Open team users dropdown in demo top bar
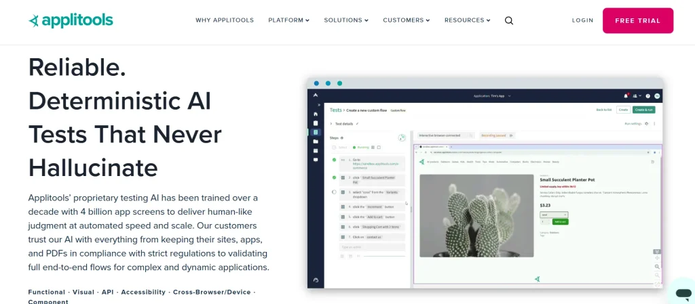Screen dimensions: 695x304 click(637, 95)
